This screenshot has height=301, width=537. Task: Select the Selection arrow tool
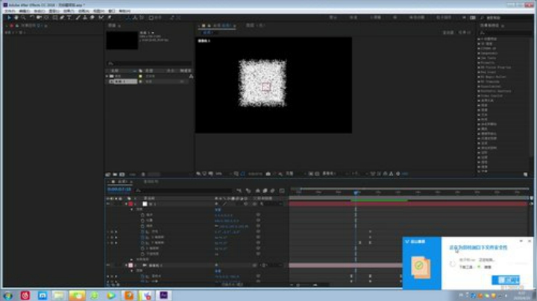[x=9, y=17]
